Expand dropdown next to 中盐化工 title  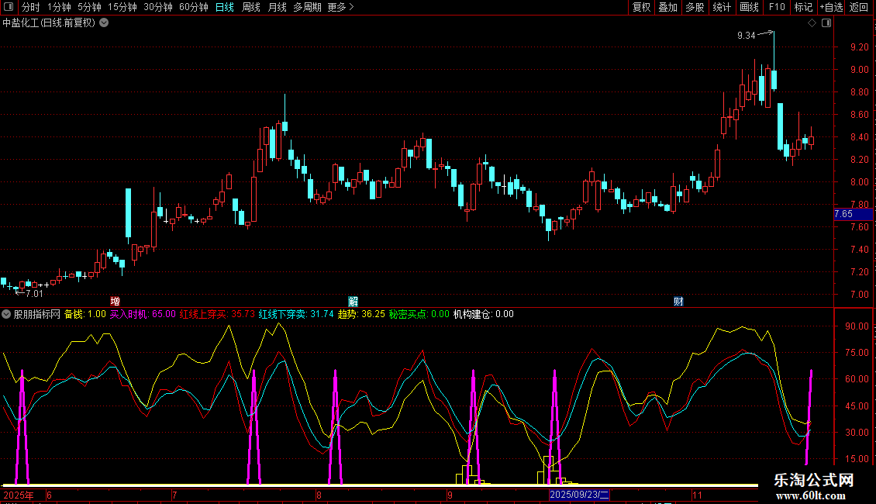click(x=105, y=23)
